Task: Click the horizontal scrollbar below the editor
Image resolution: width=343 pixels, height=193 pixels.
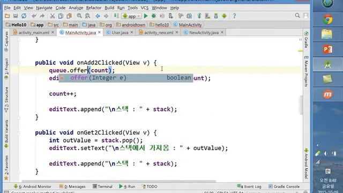Action: (x=119, y=181)
